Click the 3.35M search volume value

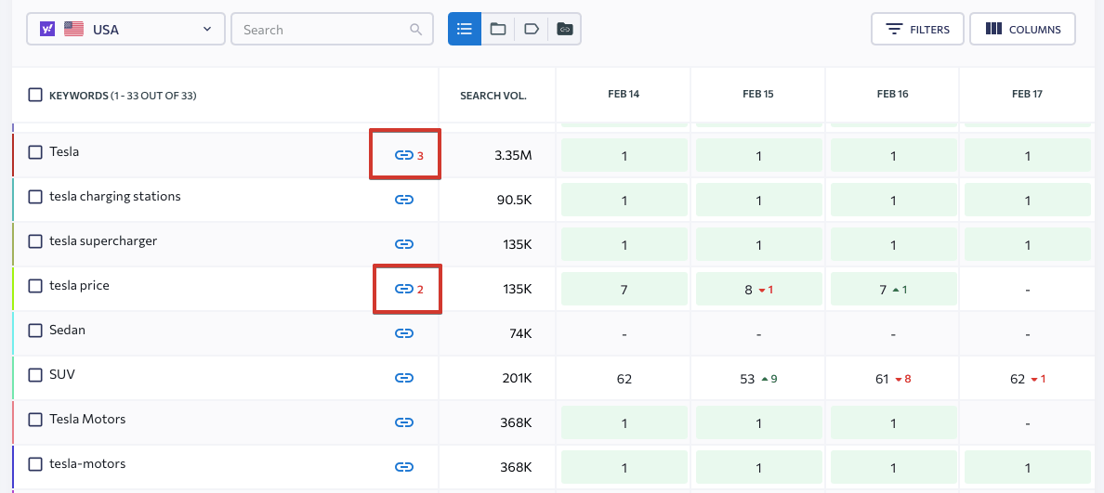(x=513, y=155)
